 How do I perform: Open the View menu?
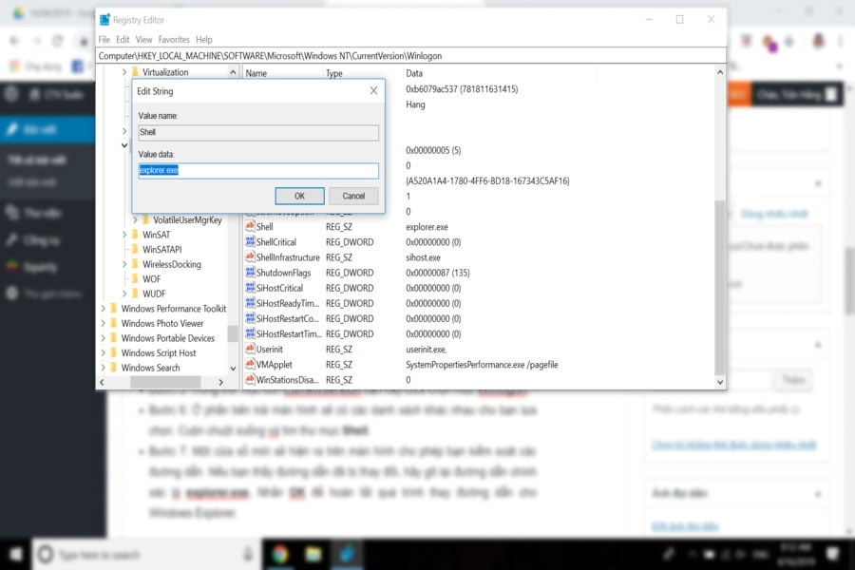[x=143, y=39]
